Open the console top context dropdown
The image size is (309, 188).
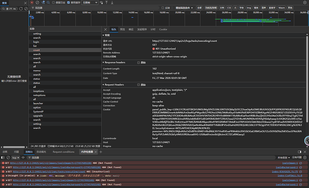16,158
